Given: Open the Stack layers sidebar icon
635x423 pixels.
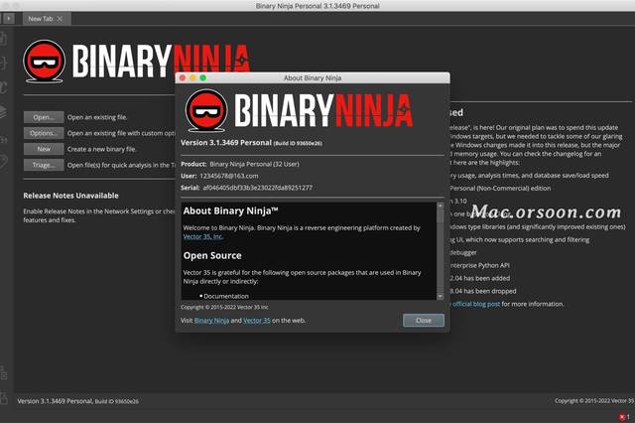Looking at the screenshot, I should [x=4, y=111].
